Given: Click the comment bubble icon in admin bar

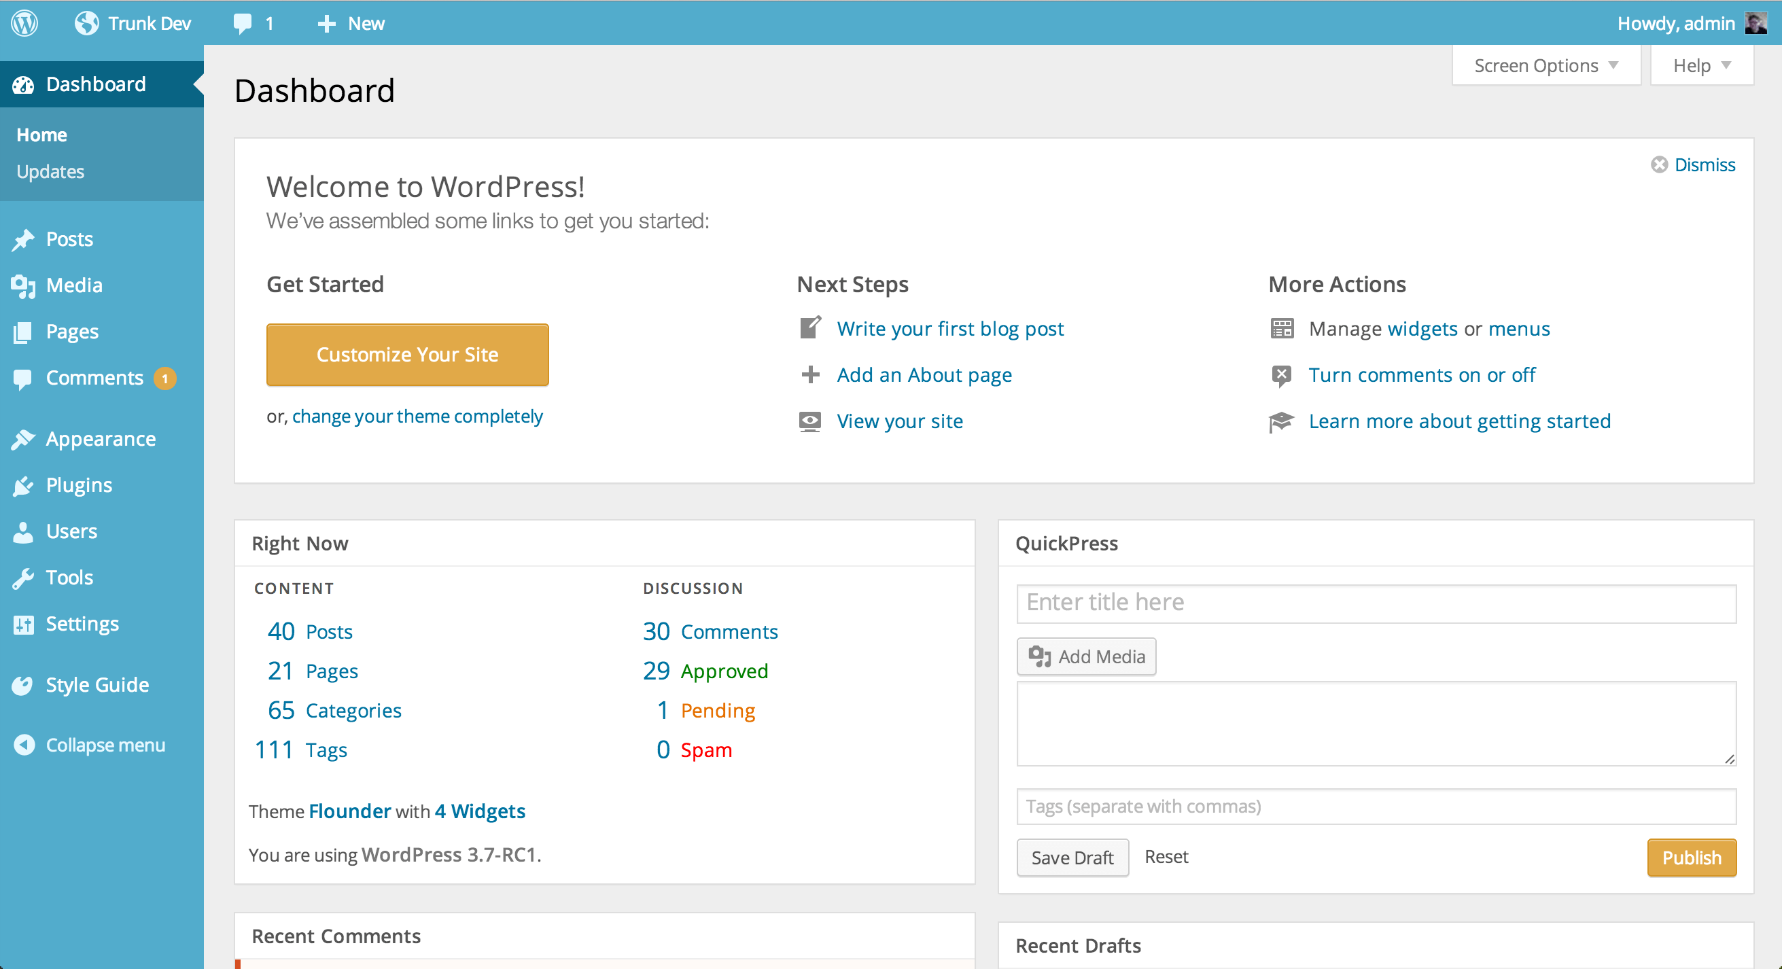Looking at the screenshot, I should pos(242,24).
